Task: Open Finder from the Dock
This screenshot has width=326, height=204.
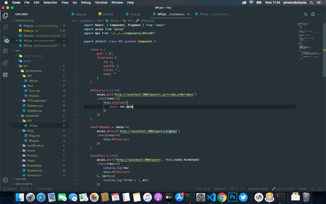Action: 20,197
